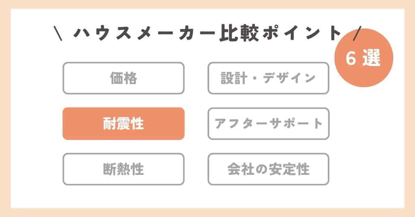Click the backslash mark left of the title

click(x=57, y=33)
